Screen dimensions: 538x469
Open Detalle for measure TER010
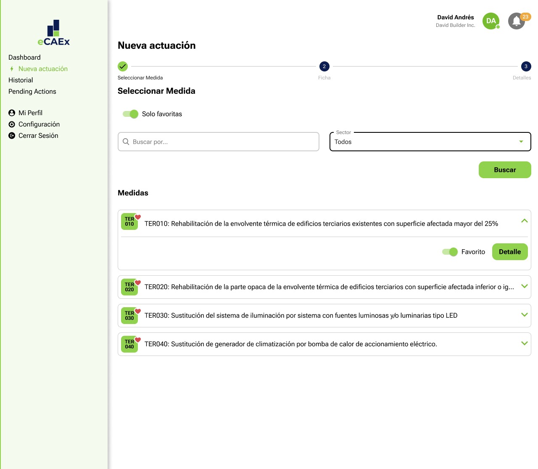[x=509, y=252]
